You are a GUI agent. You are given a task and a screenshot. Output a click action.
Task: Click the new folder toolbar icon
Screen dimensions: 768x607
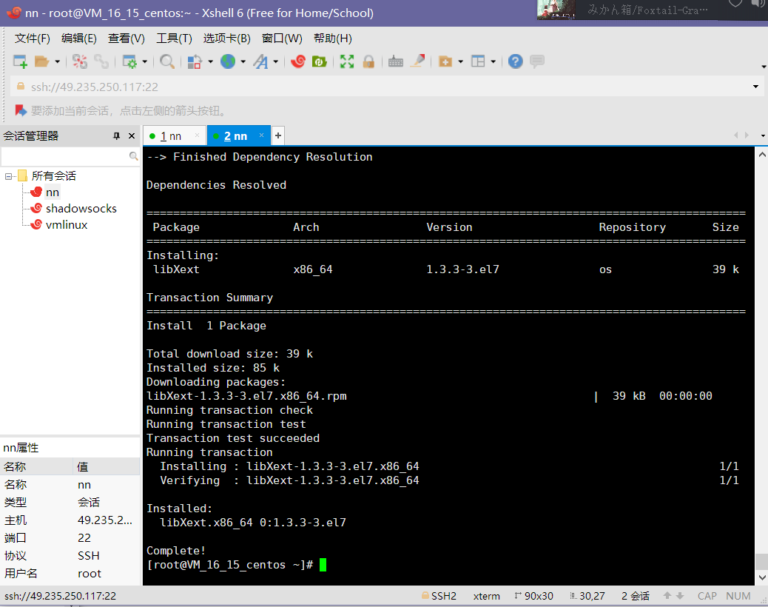coord(445,61)
